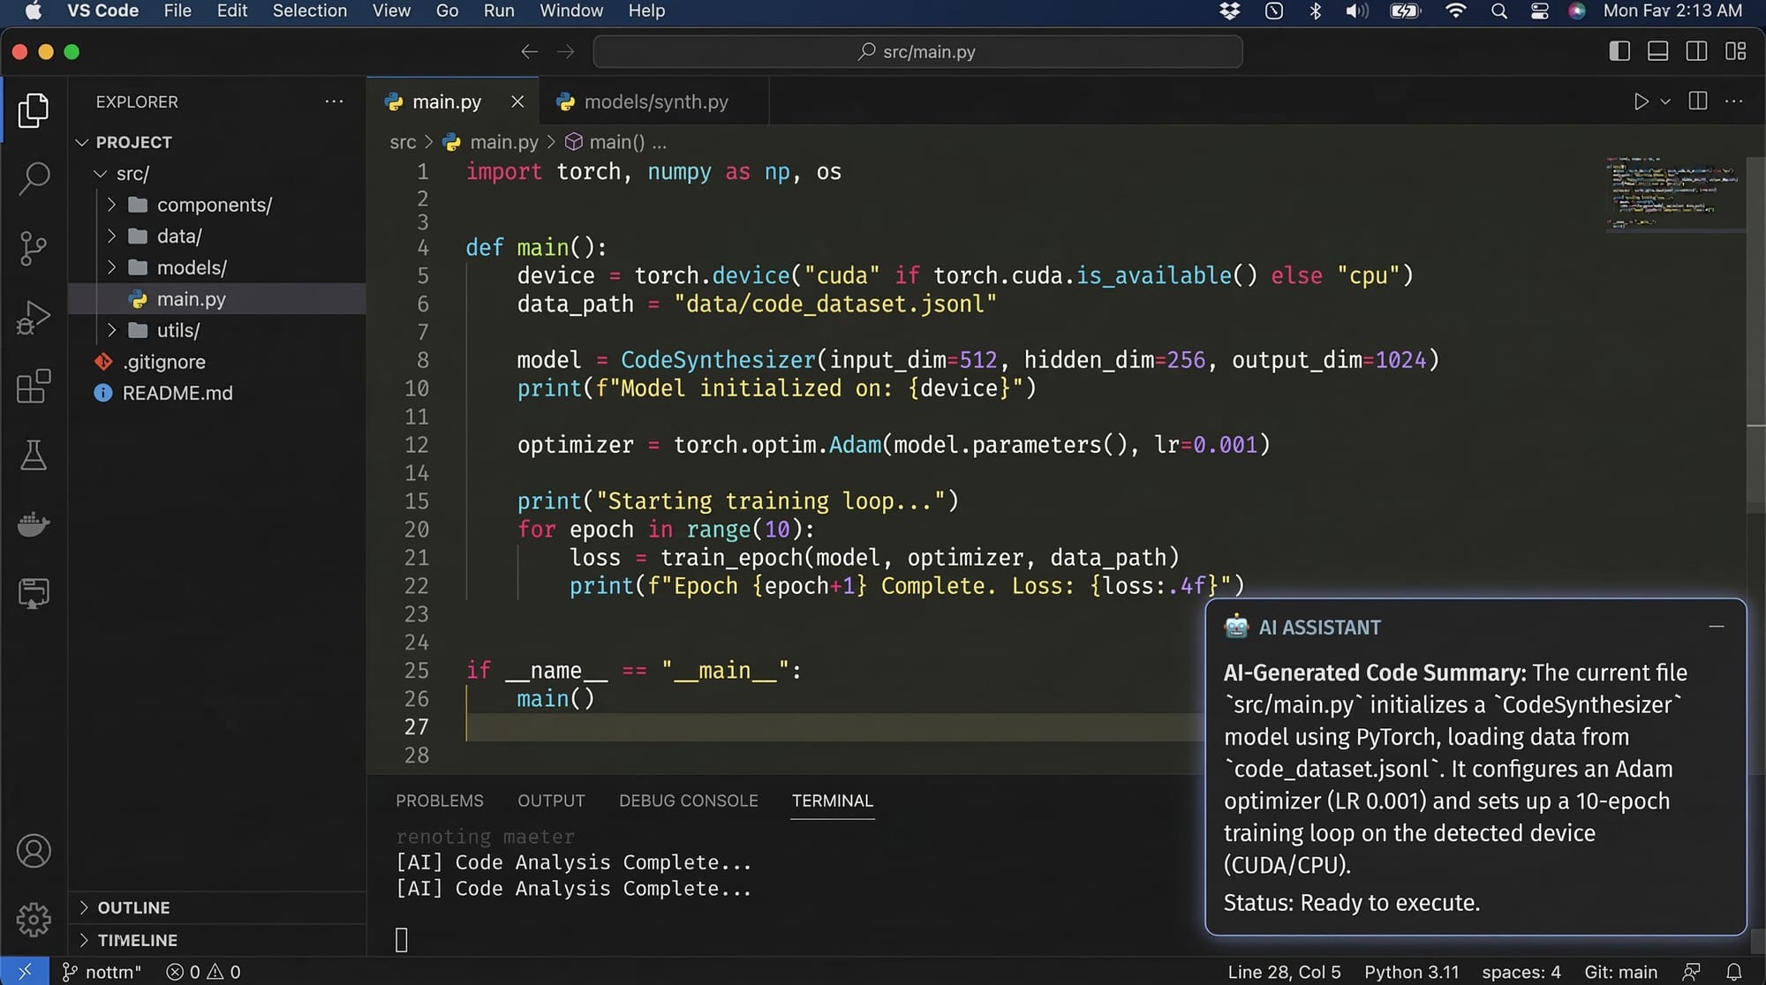Switch to the DEBUG CONSOLE panel tab
The height and width of the screenshot is (985, 1766).
pyautogui.click(x=688, y=801)
